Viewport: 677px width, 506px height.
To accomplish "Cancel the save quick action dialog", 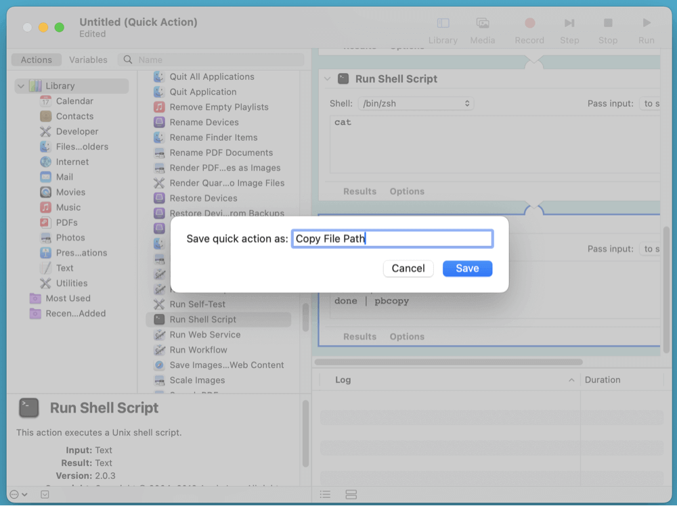I will click(x=408, y=269).
